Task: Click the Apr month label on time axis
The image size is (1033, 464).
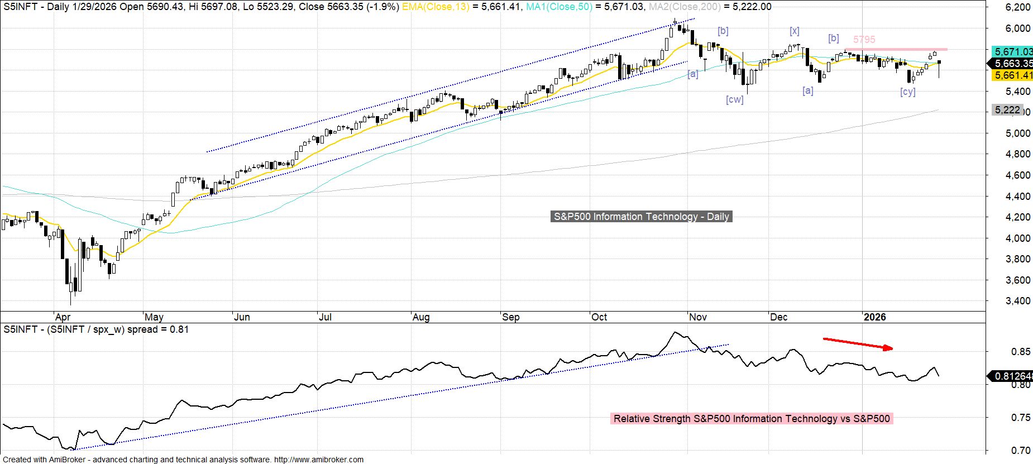Action: [x=61, y=317]
